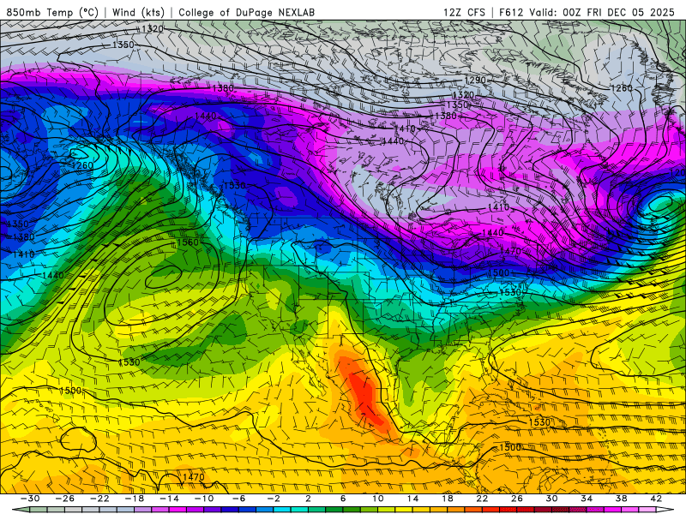Select the -2 temperature scale label

tap(274, 499)
